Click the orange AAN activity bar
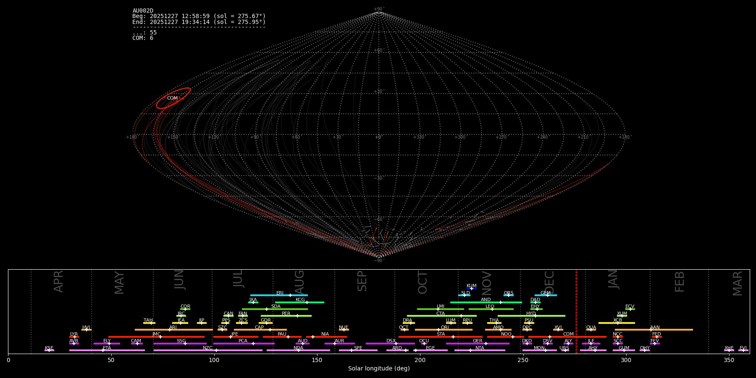 click(x=654, y=330)
